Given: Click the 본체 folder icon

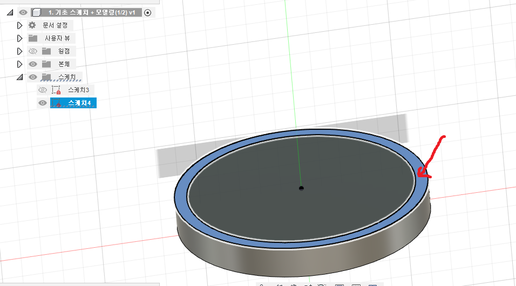Looking at the screenshot, I should [x=46, y=64].
